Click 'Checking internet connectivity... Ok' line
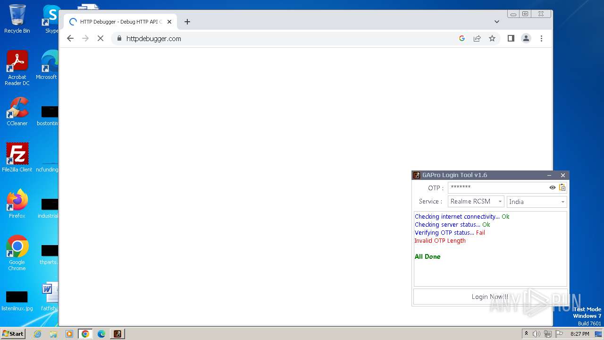The image size is (604, 340). (x=462, y=217)
